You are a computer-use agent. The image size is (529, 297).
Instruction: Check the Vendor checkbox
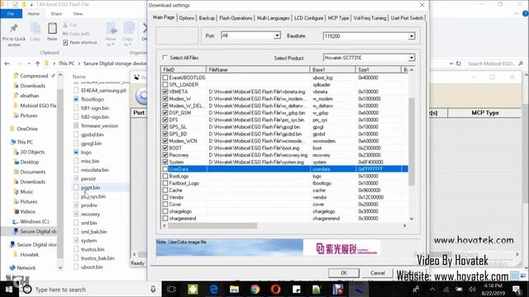click(x=165, y=197)
